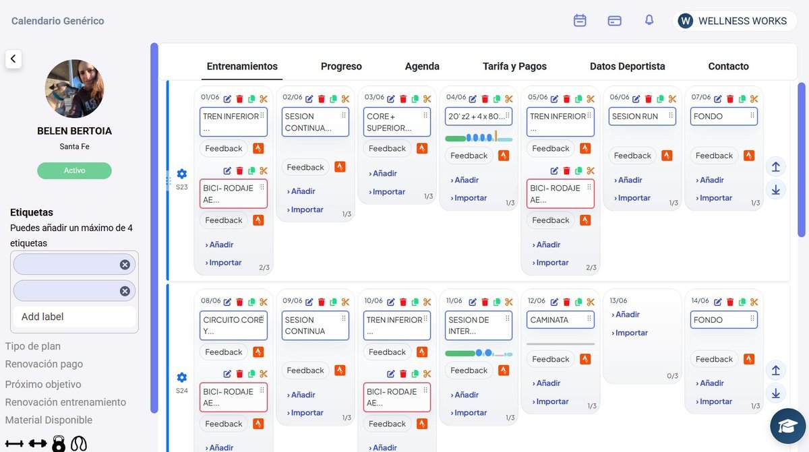809x452 pixels.
Task: Open week S23 settings gear
Action: [181, 174]
